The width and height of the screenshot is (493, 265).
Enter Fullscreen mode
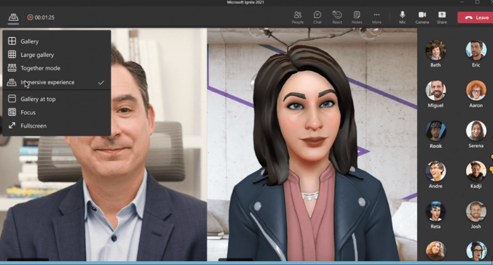[x=33, y=126]
